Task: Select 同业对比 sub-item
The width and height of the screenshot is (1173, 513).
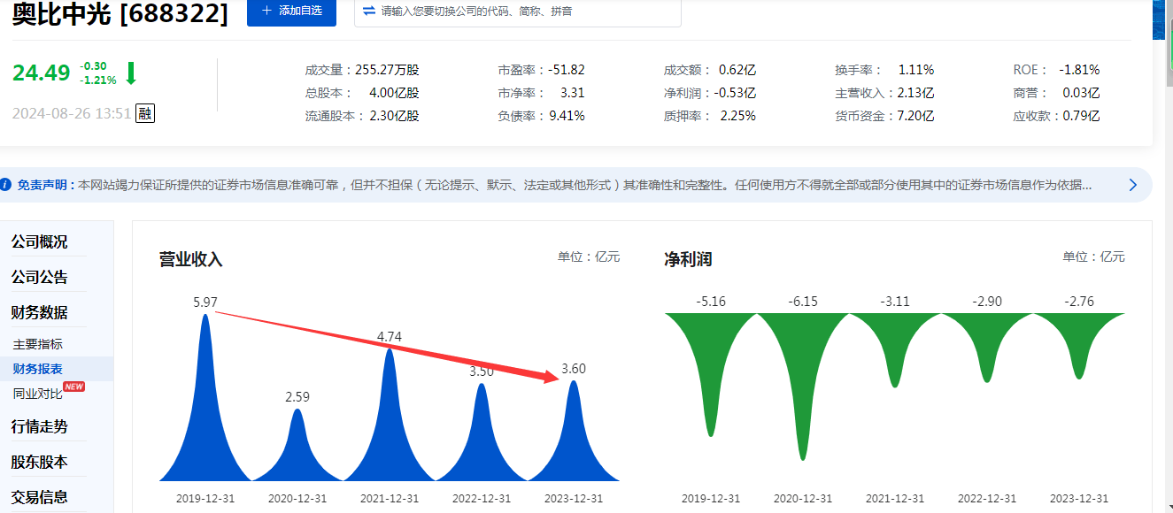Action: [x=37, y=394]
